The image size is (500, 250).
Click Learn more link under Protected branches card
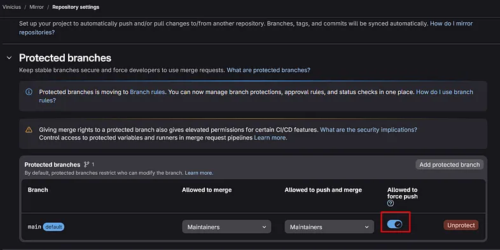(x=198, y=173)
